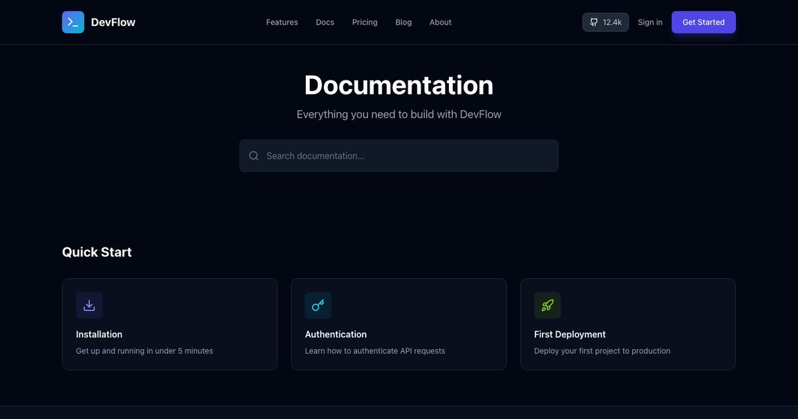Click the magnifier icon in search bar
798x419 pixels.
point(254,156)
